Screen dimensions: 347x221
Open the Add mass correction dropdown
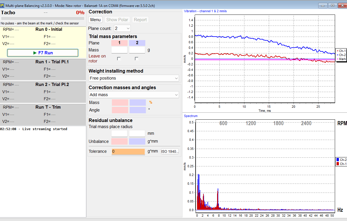tap(134, 95)
